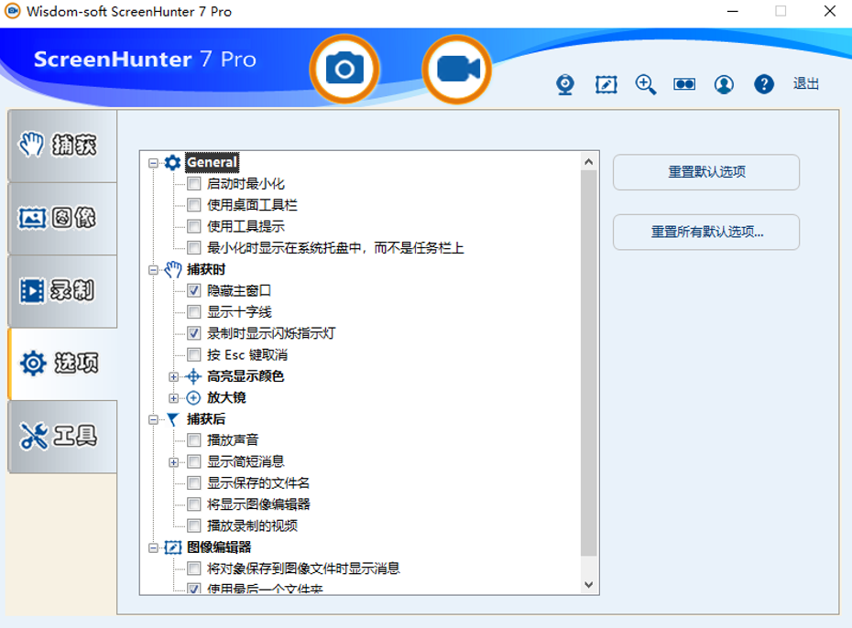
Task: Enable the 启动时最小化 checkbox
Action: pyautogui.click(x=194, y=183)
